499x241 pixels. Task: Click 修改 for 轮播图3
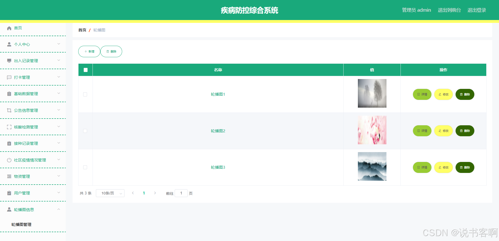click(443, 167)
